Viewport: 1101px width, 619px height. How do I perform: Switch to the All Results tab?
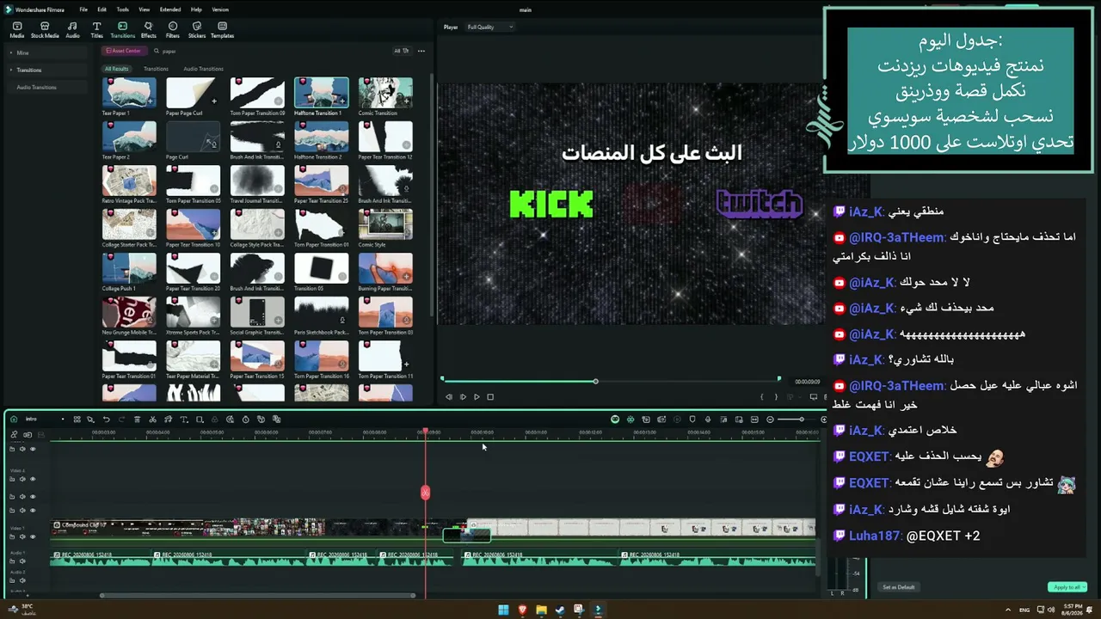116,69
